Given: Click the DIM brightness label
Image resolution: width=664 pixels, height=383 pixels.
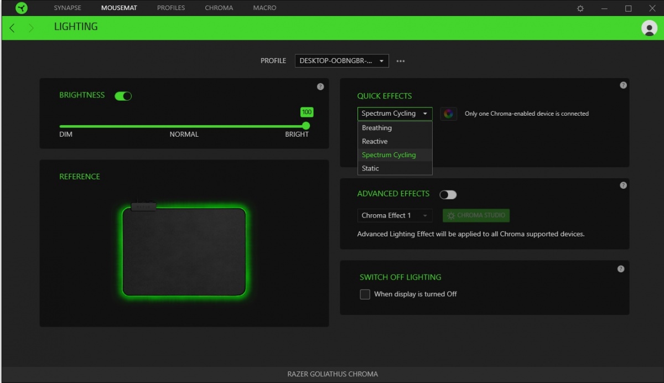Looking at the screenshot, I should coord(66,134).
